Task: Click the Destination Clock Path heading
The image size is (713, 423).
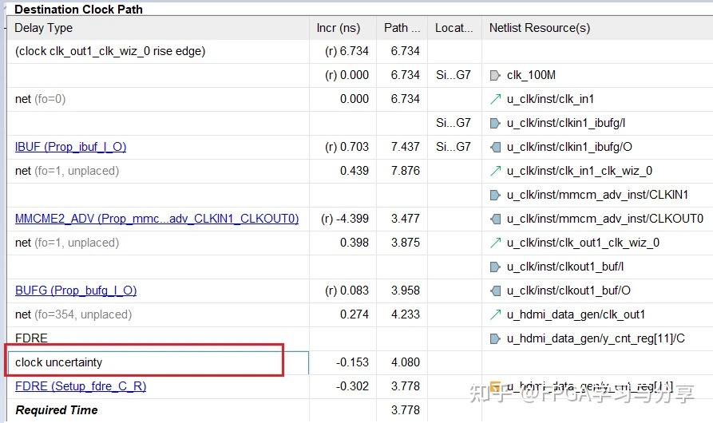Action: (x=78, y=9)
